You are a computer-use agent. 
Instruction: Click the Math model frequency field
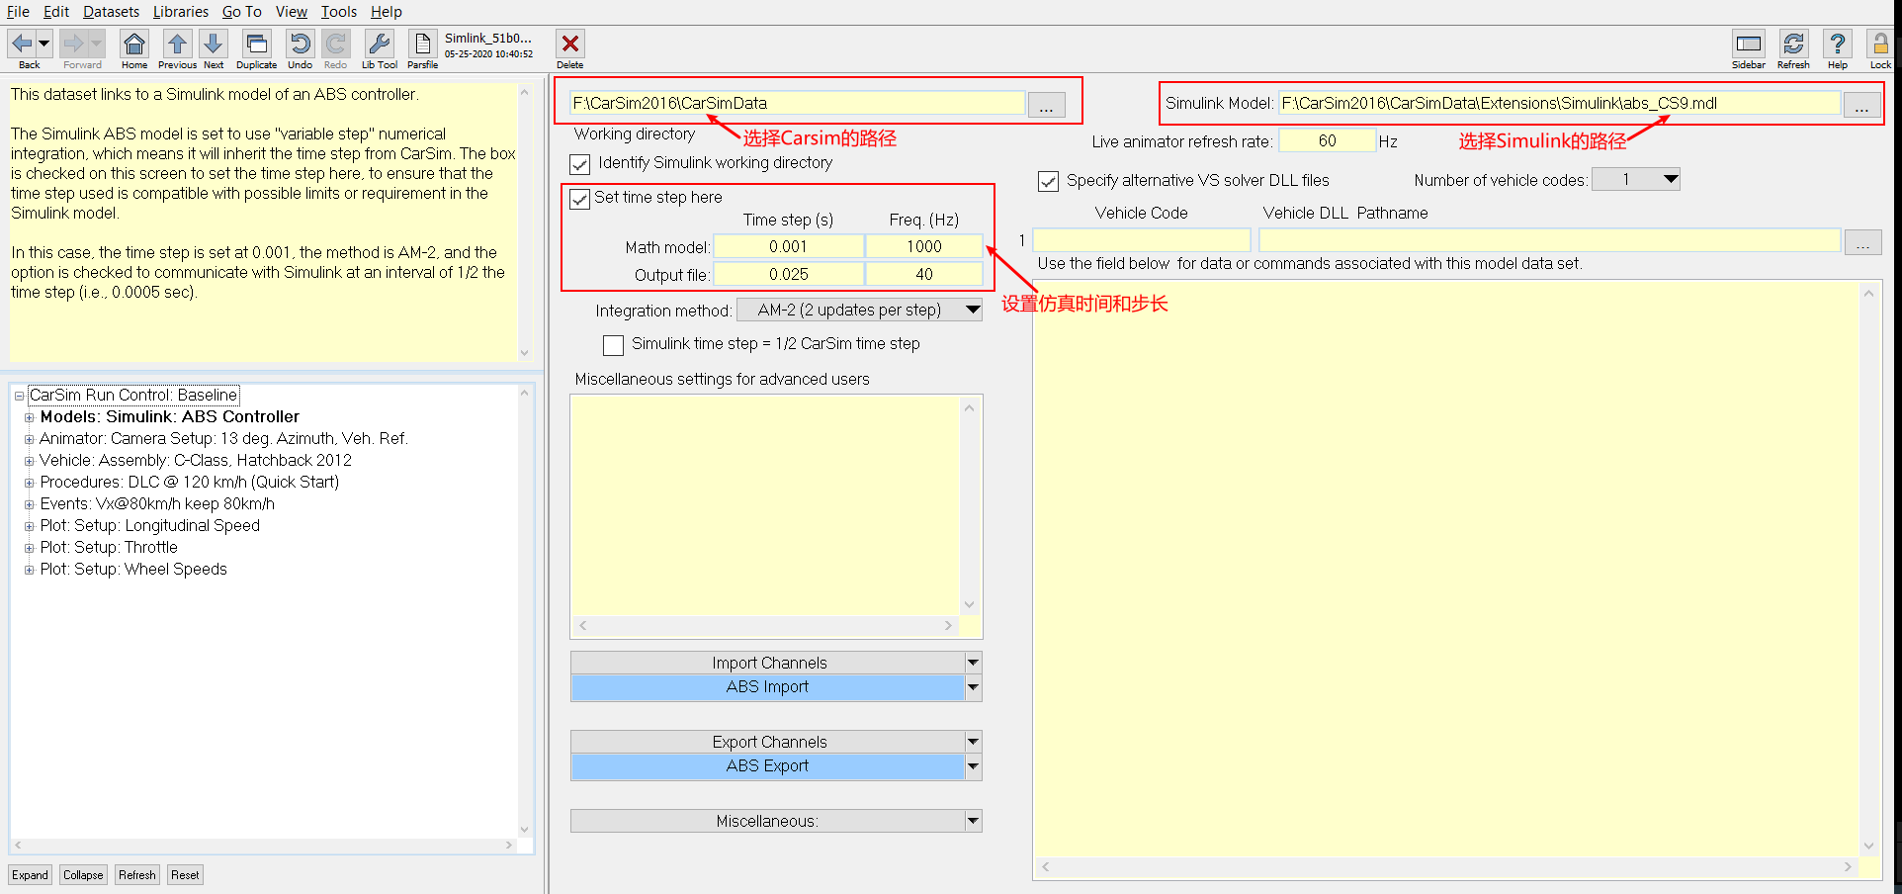coord(924,246)
